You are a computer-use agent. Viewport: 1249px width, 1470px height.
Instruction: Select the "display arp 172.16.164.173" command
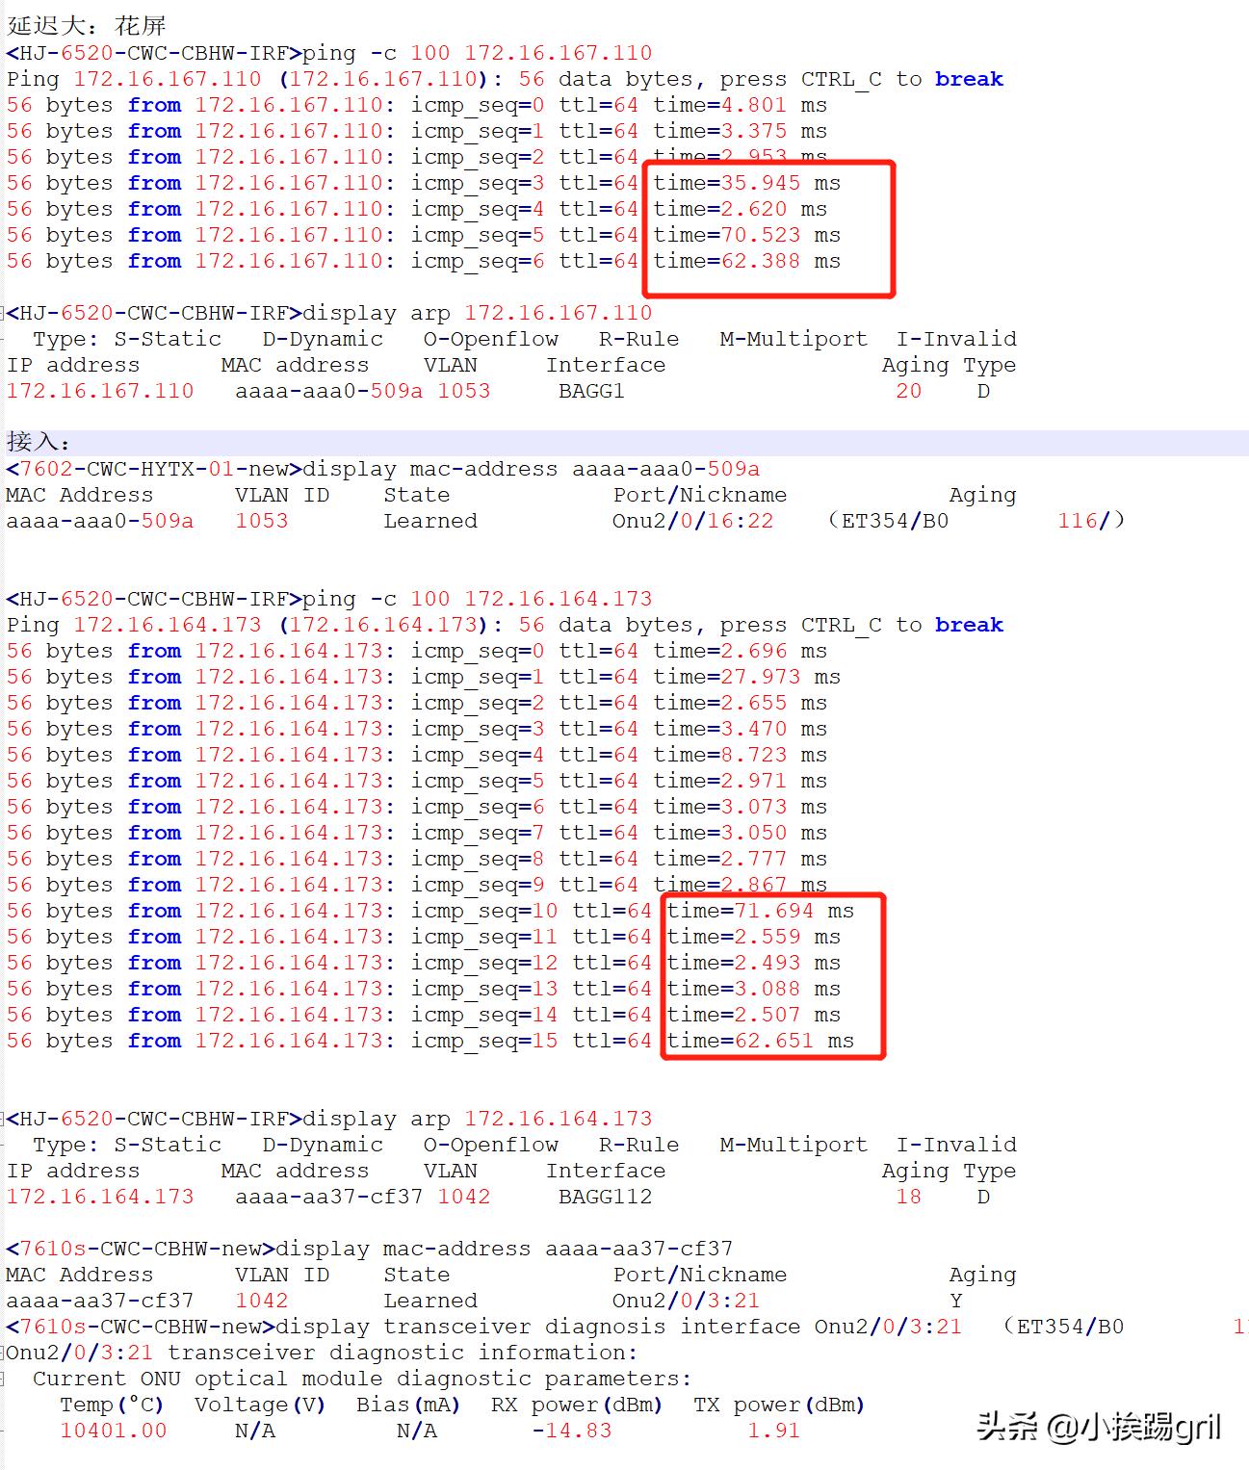[477, 1119]
